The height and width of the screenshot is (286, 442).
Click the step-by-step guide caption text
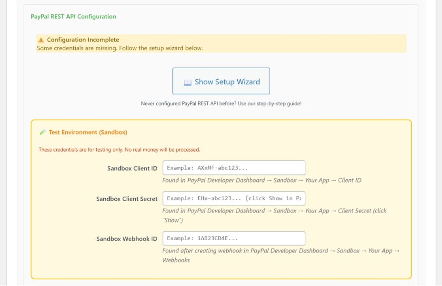pos(221,103)
